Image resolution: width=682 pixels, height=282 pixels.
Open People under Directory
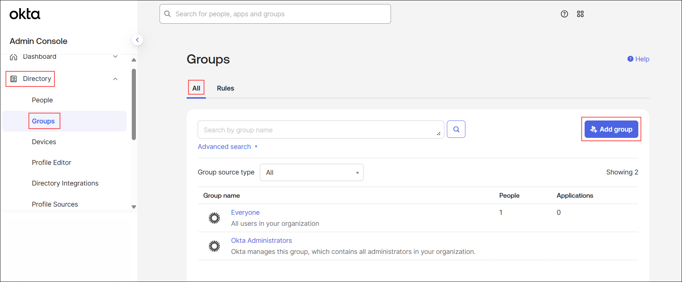pyautogui.click(x=42, y=100)
